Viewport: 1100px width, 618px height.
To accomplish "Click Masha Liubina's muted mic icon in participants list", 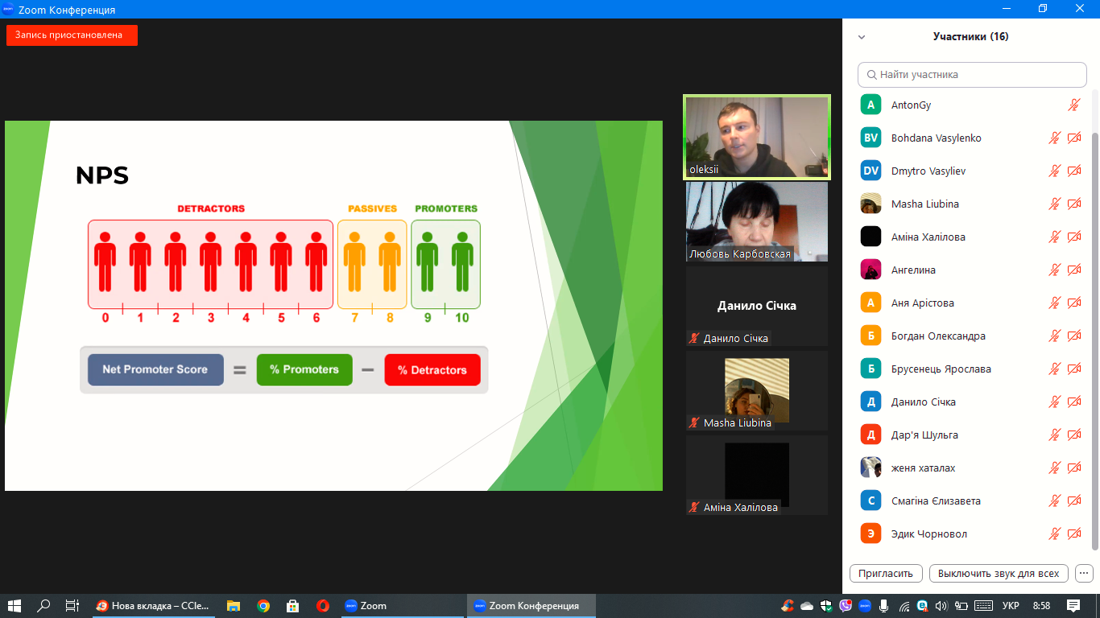I will (1054, 204).
